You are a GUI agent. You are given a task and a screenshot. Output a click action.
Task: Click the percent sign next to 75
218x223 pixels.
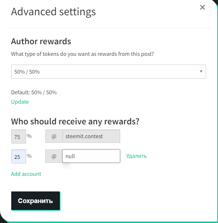click(x=29, y=136)
